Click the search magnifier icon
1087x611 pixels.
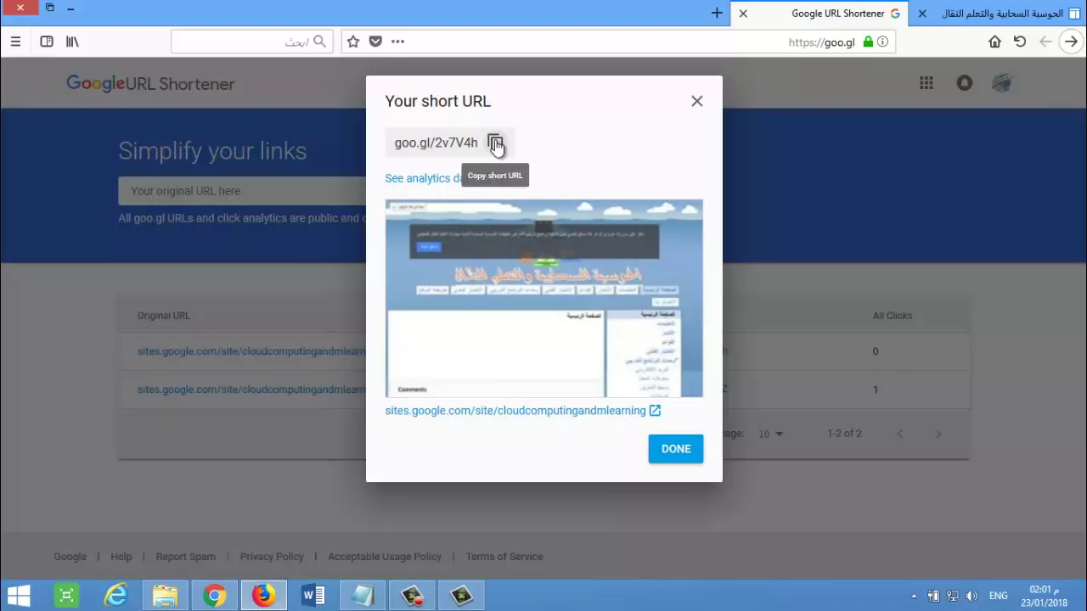[x=319, y=42]
